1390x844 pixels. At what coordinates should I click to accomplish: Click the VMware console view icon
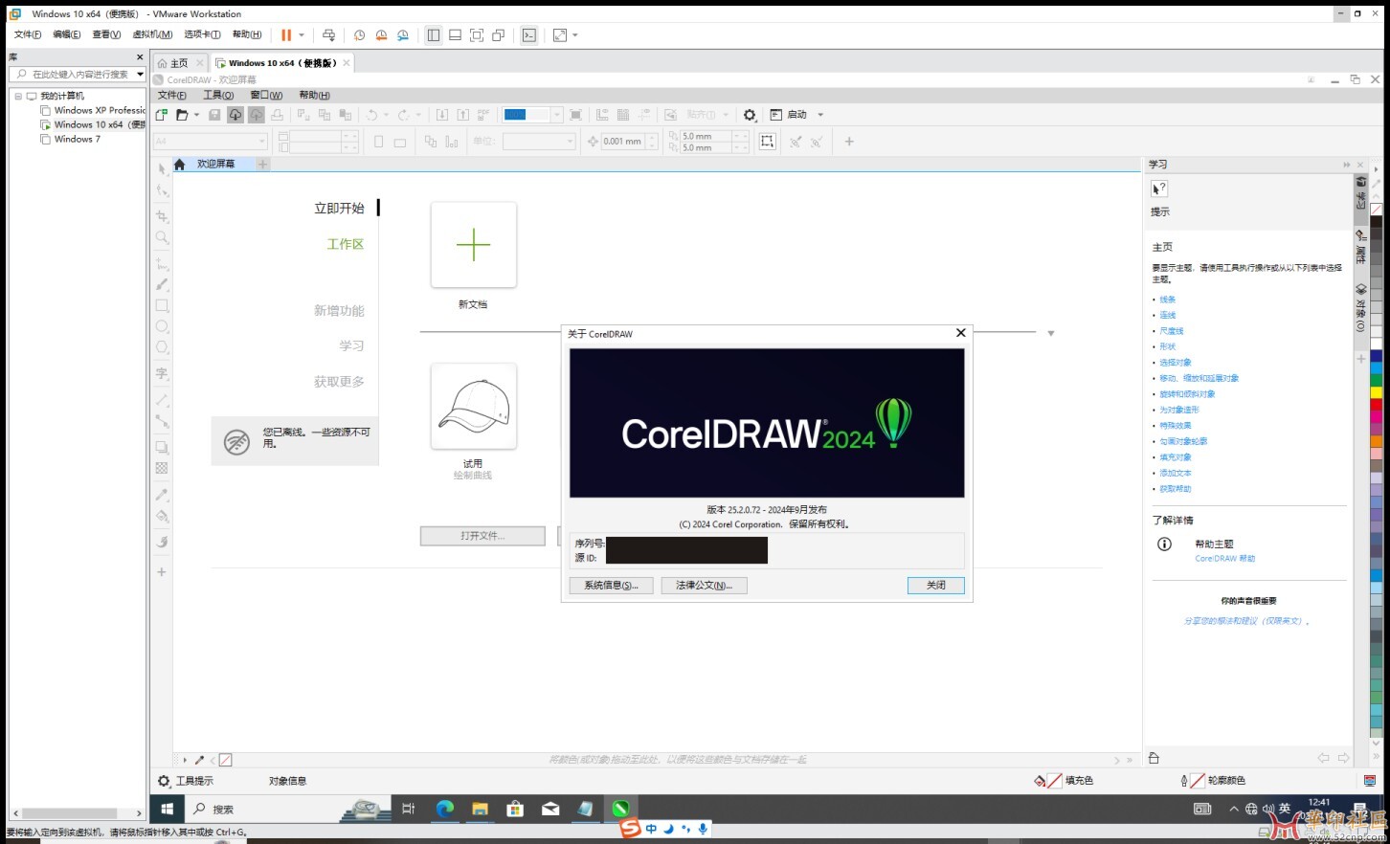529,35
